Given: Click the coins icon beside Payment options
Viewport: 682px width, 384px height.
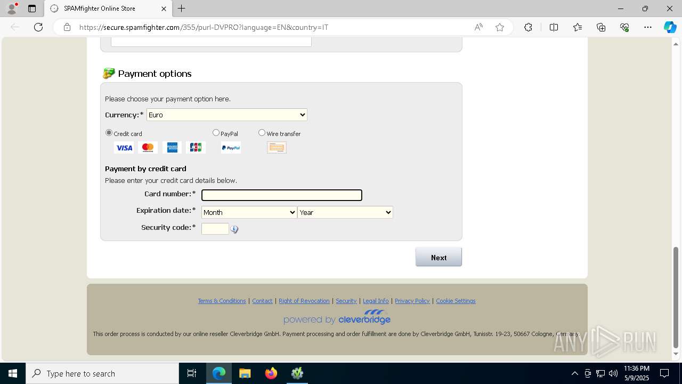Looking at the screenshot, I should coord(109,74).
